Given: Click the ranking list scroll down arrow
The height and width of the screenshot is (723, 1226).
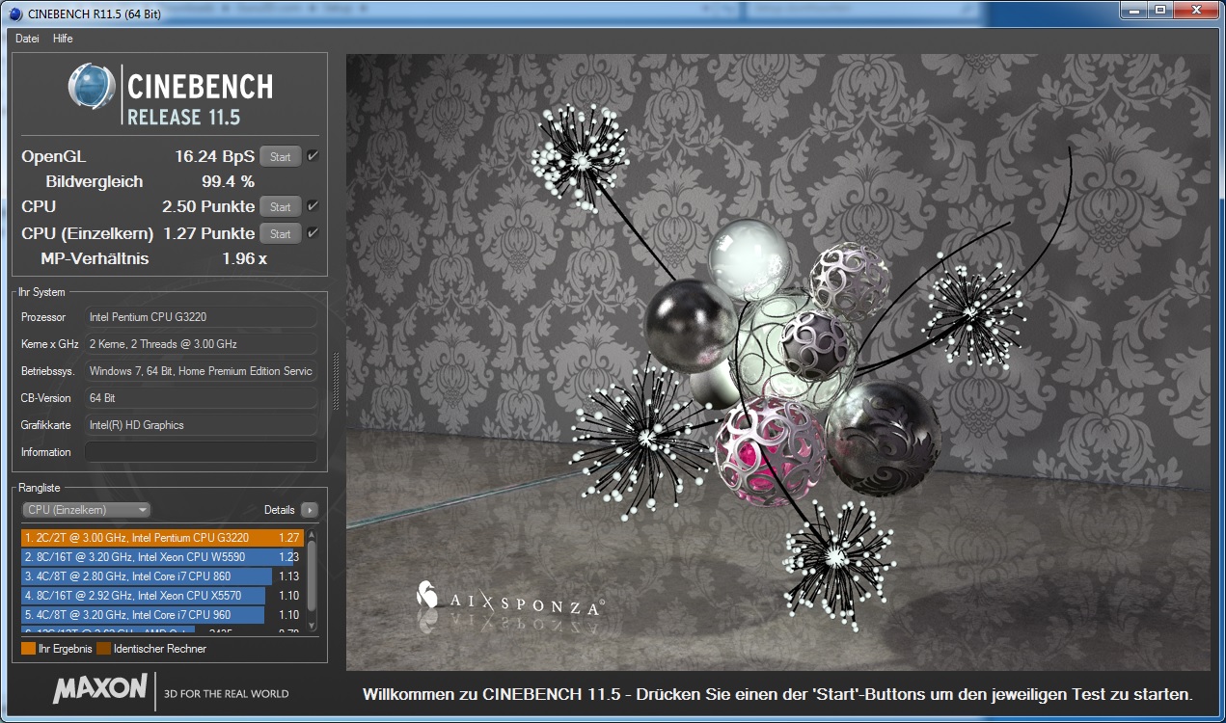Looking at the screenshot, I should tap(312, 628).
